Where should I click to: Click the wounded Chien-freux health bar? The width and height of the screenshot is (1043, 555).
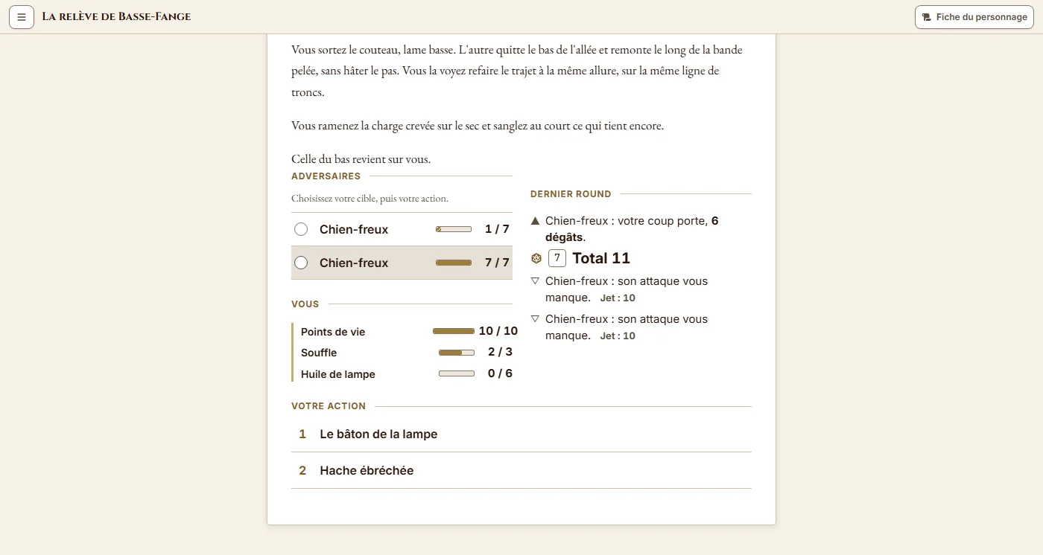point(454,229)
